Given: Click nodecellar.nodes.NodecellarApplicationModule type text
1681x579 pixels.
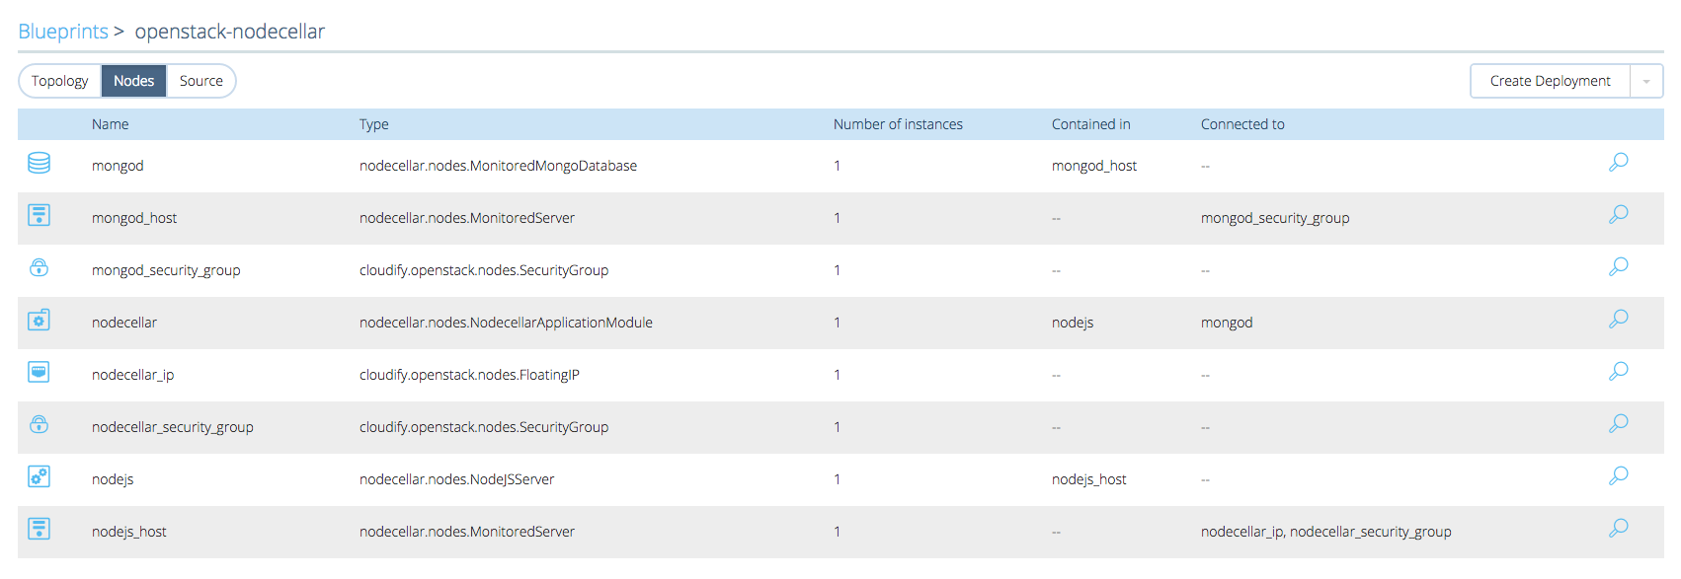Looking at the screenshot, I should [506, 323].
